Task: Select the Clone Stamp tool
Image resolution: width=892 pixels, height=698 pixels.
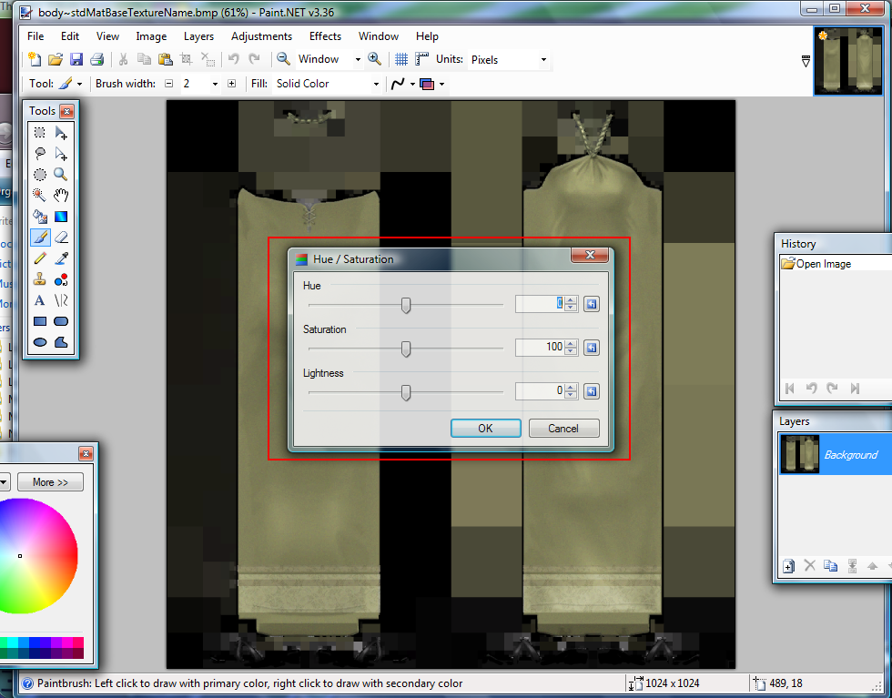Action: [x=40, y=279]
